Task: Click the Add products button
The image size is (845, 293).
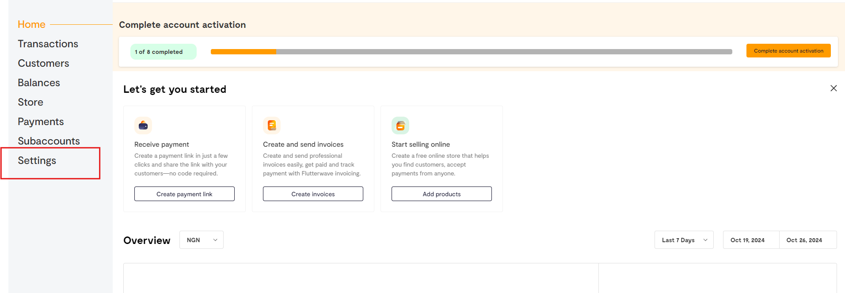Action: pos(442,194)
